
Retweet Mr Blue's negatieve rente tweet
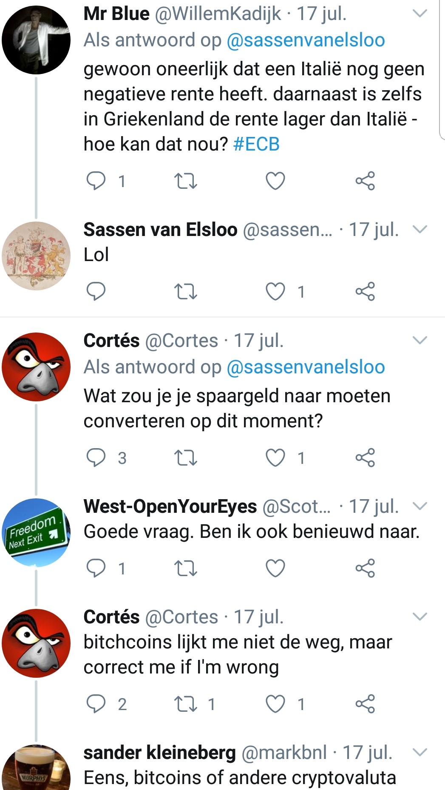point(186,181)
